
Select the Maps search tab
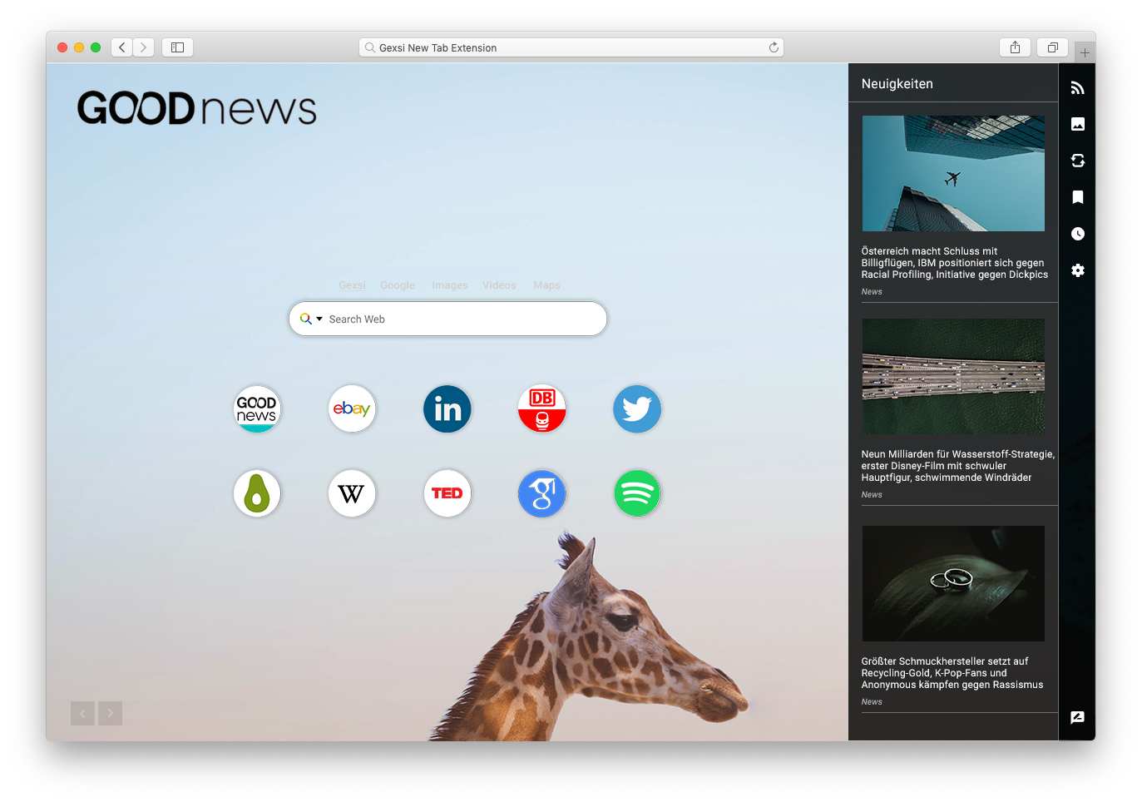tap(546, 285)
